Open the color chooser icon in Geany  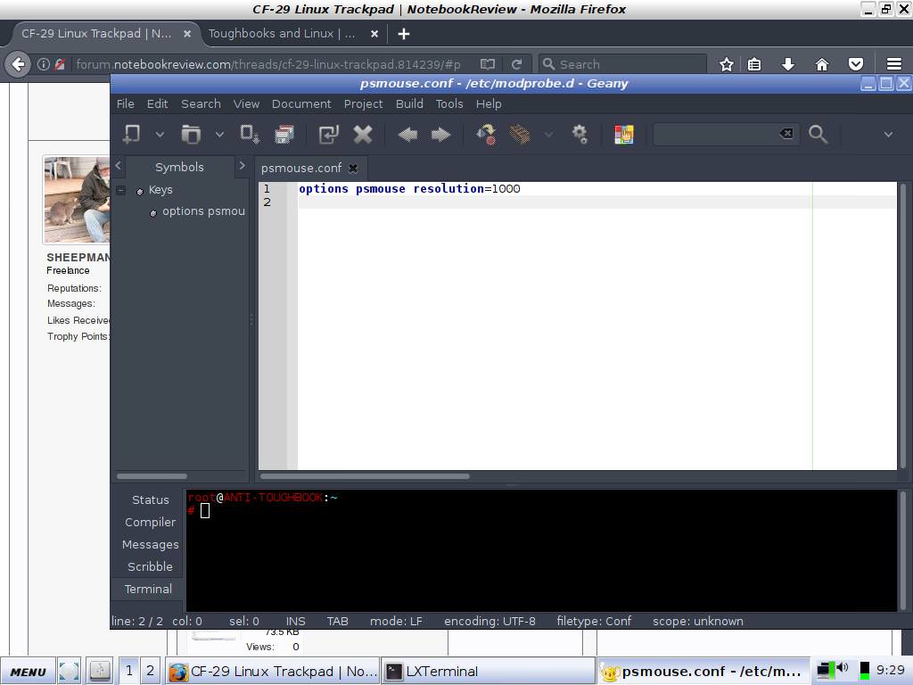point(623,135)
